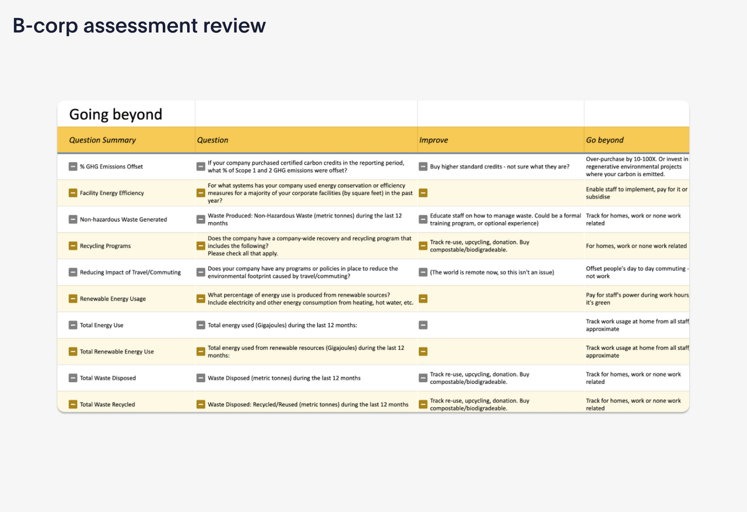Click 'Pay for staff's power during work hours' cell
The width and height of the screenshot is (747, 512).
pyautogui.click(x=637, y=298)
